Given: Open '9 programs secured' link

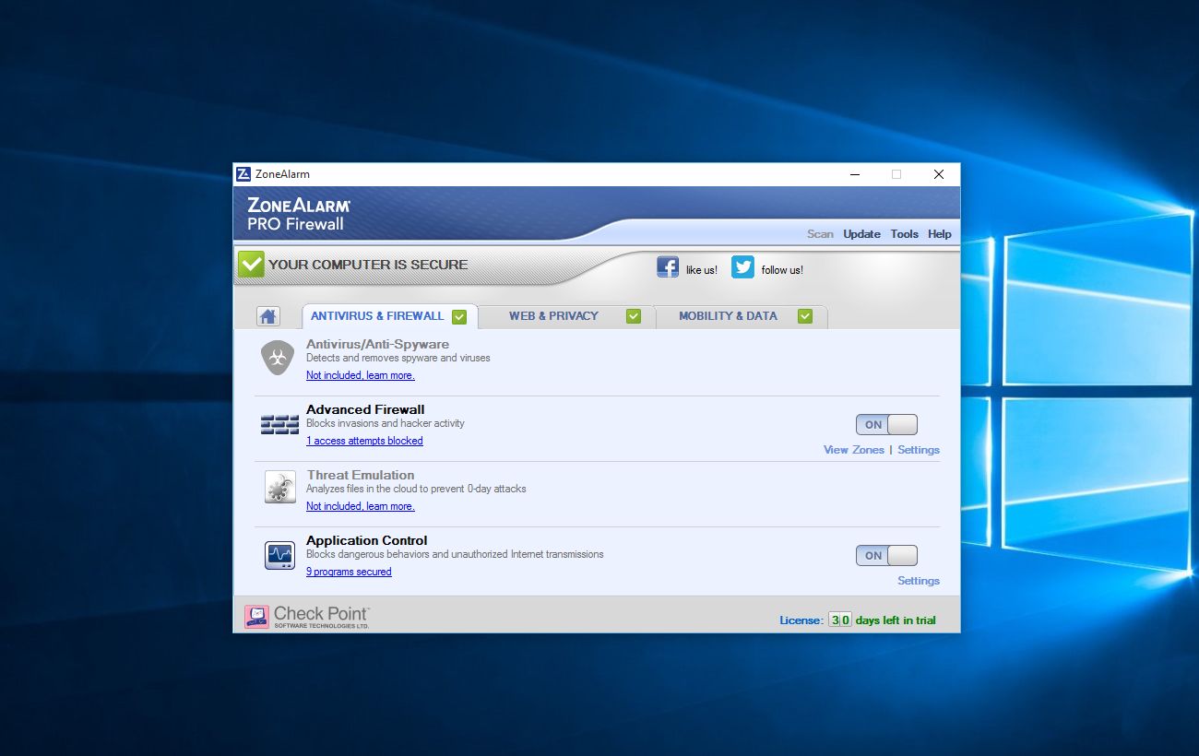Looking at the screenshot, I should (x=349, y=572).
